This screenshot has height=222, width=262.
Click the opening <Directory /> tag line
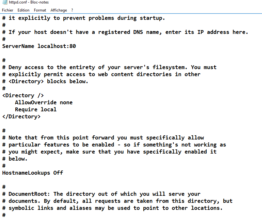tap(23, 95)
